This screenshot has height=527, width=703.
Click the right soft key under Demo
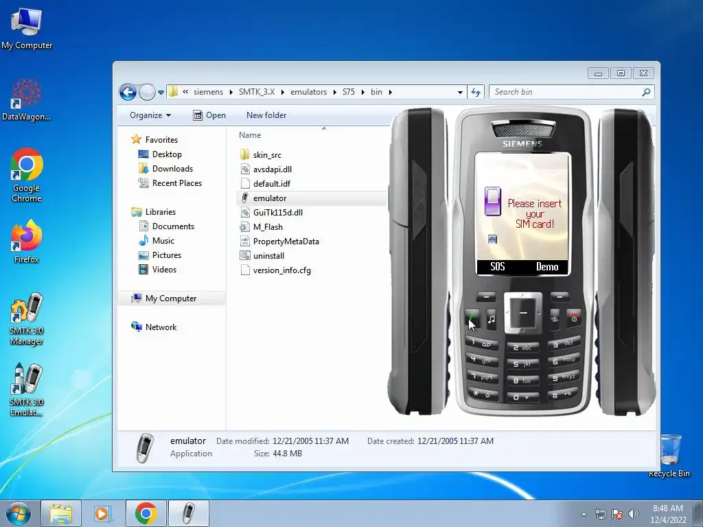click(560, 296)
